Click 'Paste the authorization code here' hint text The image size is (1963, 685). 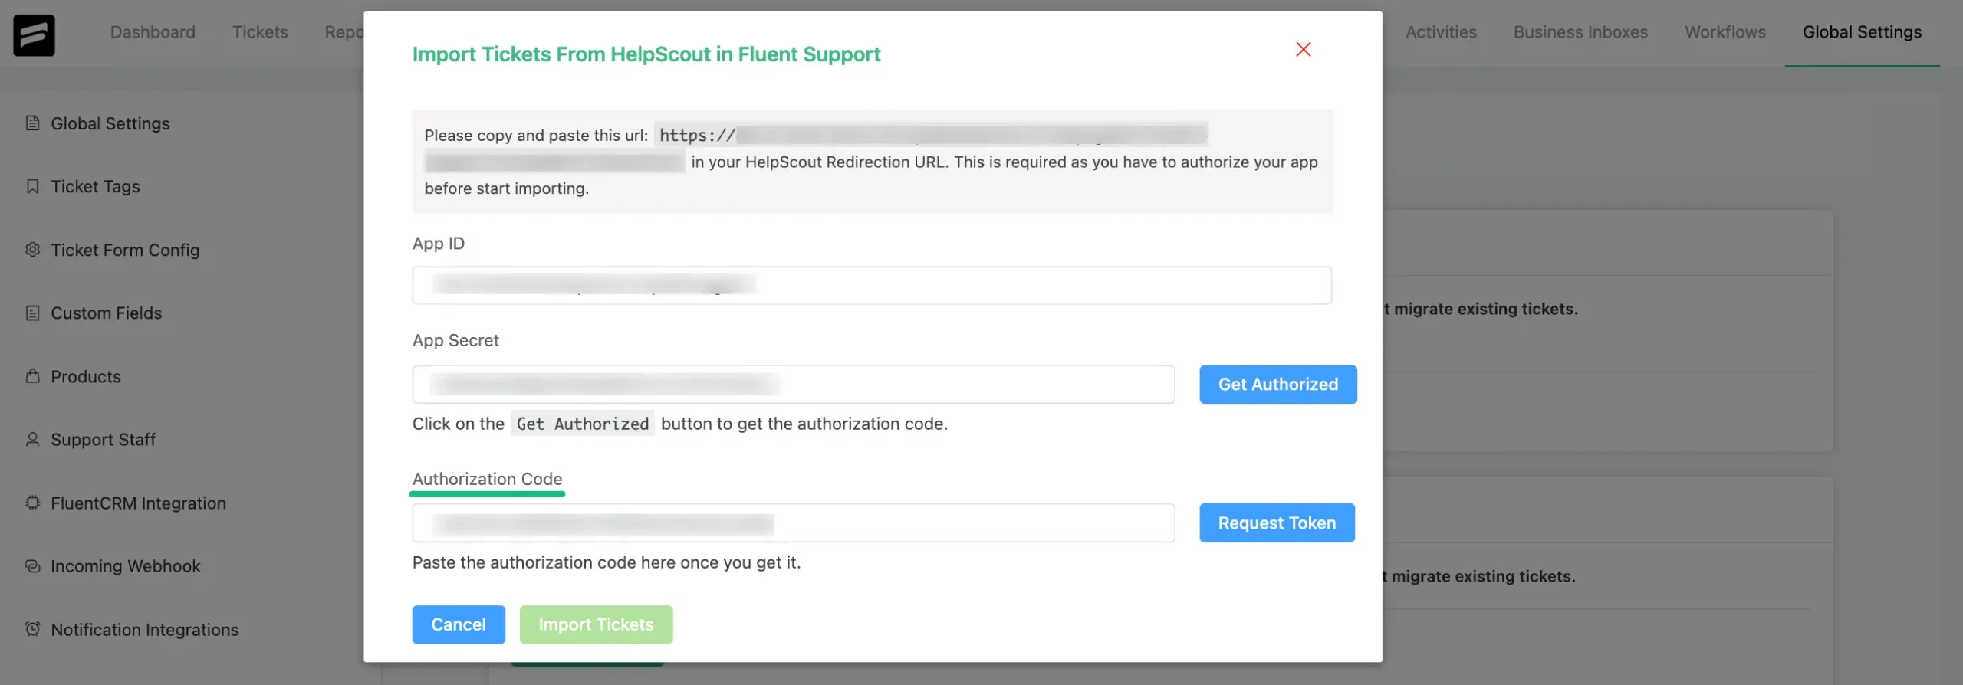(x=606, y=562)
